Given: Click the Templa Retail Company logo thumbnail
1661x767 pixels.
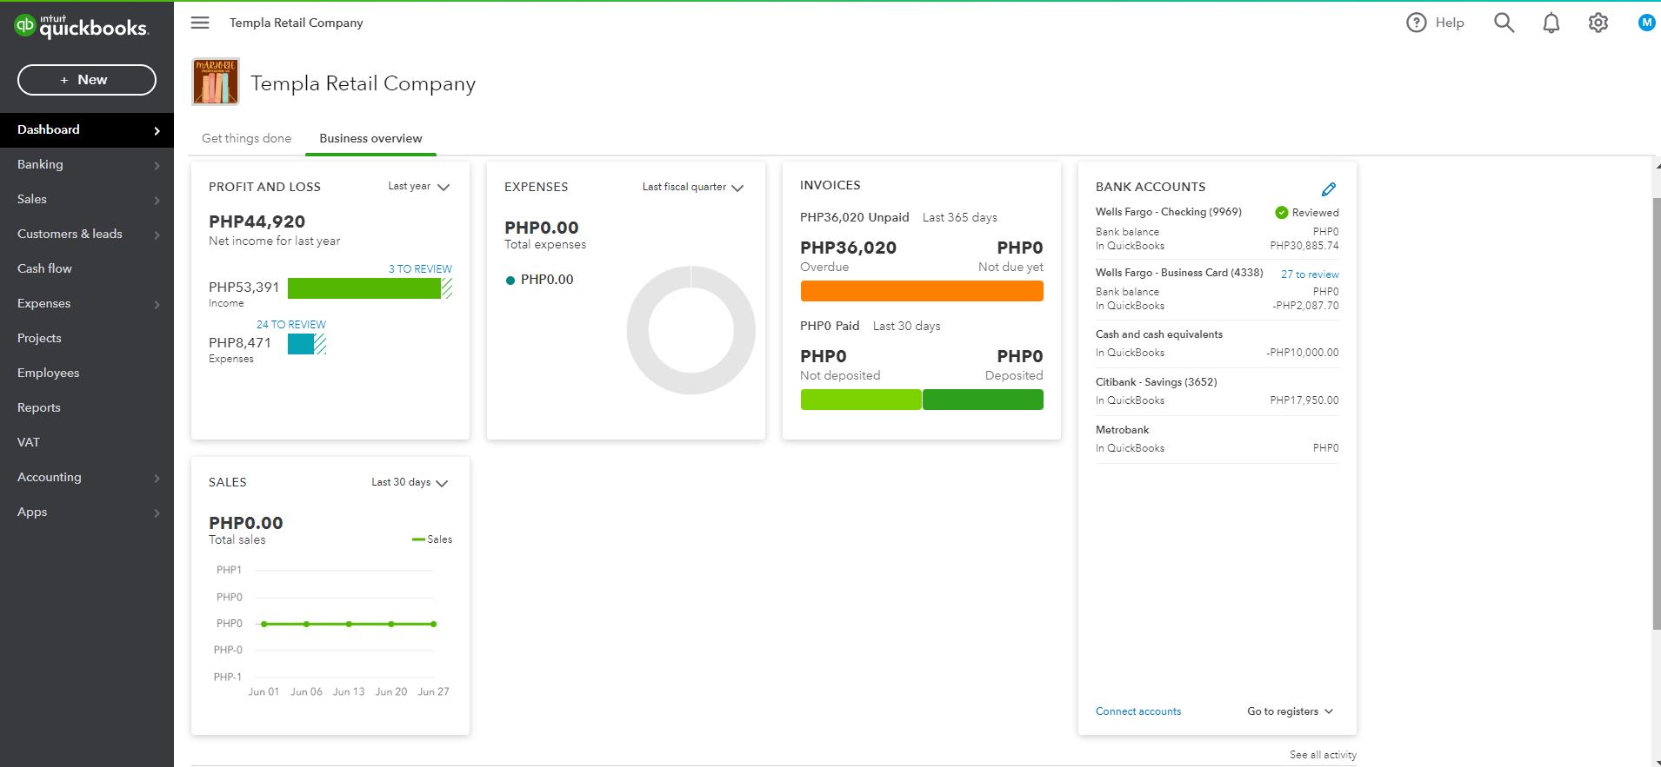Looking at the screenshot, I should 216,83.
